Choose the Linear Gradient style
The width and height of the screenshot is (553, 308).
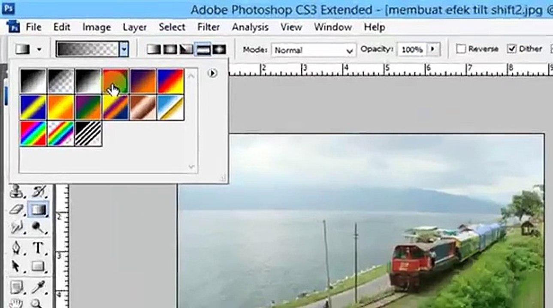153,49
